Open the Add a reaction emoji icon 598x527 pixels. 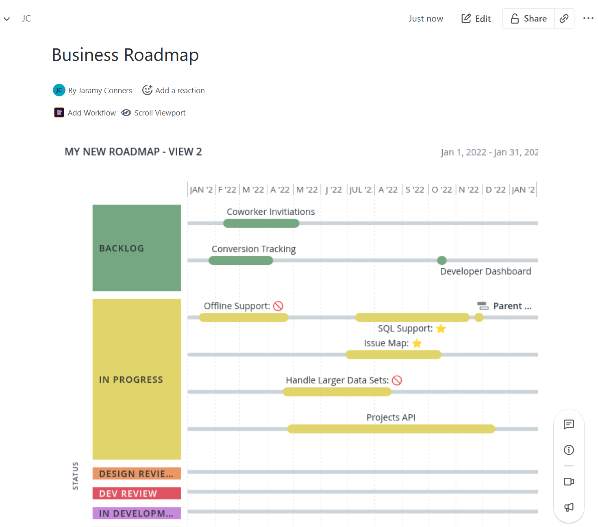point(147,90)
